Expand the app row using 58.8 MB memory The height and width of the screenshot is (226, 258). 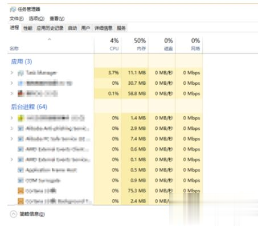click(x=12, y=93)
